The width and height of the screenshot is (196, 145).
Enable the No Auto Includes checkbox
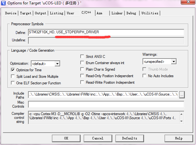(x=145, y=76)
